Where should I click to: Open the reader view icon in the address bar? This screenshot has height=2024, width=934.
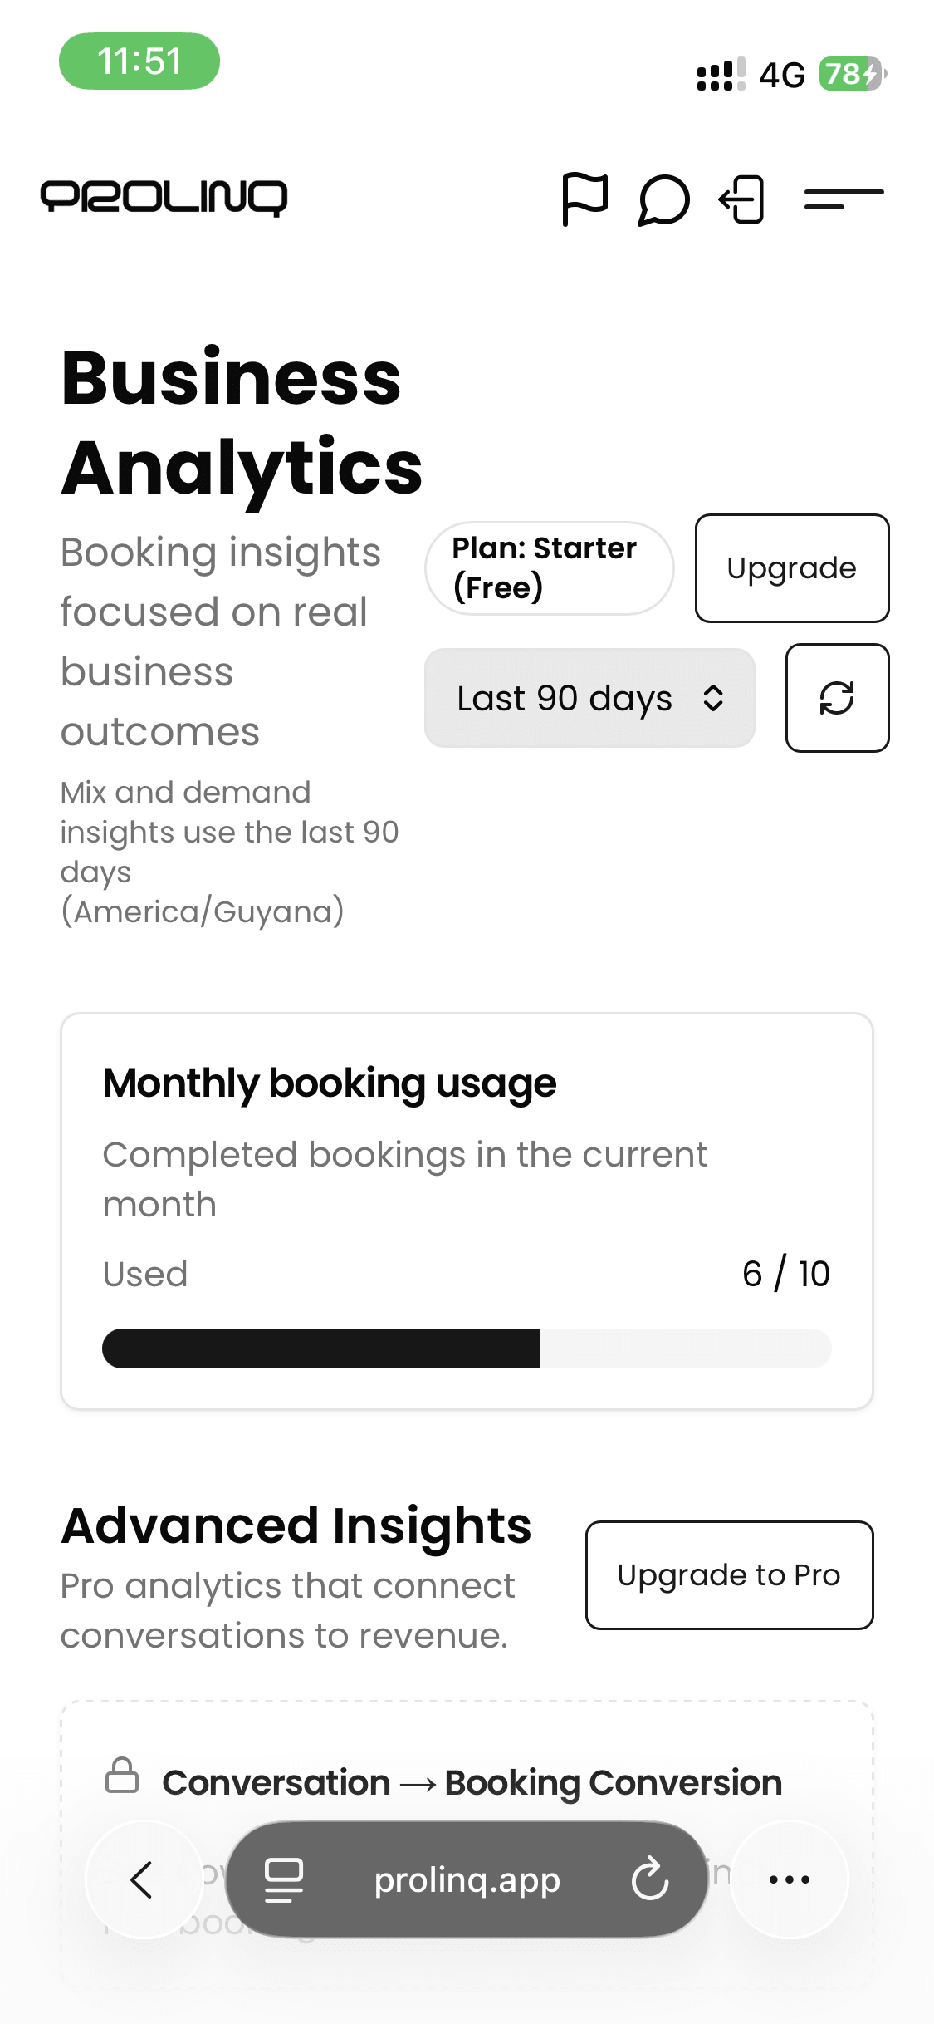click(x=282, y=1881)
